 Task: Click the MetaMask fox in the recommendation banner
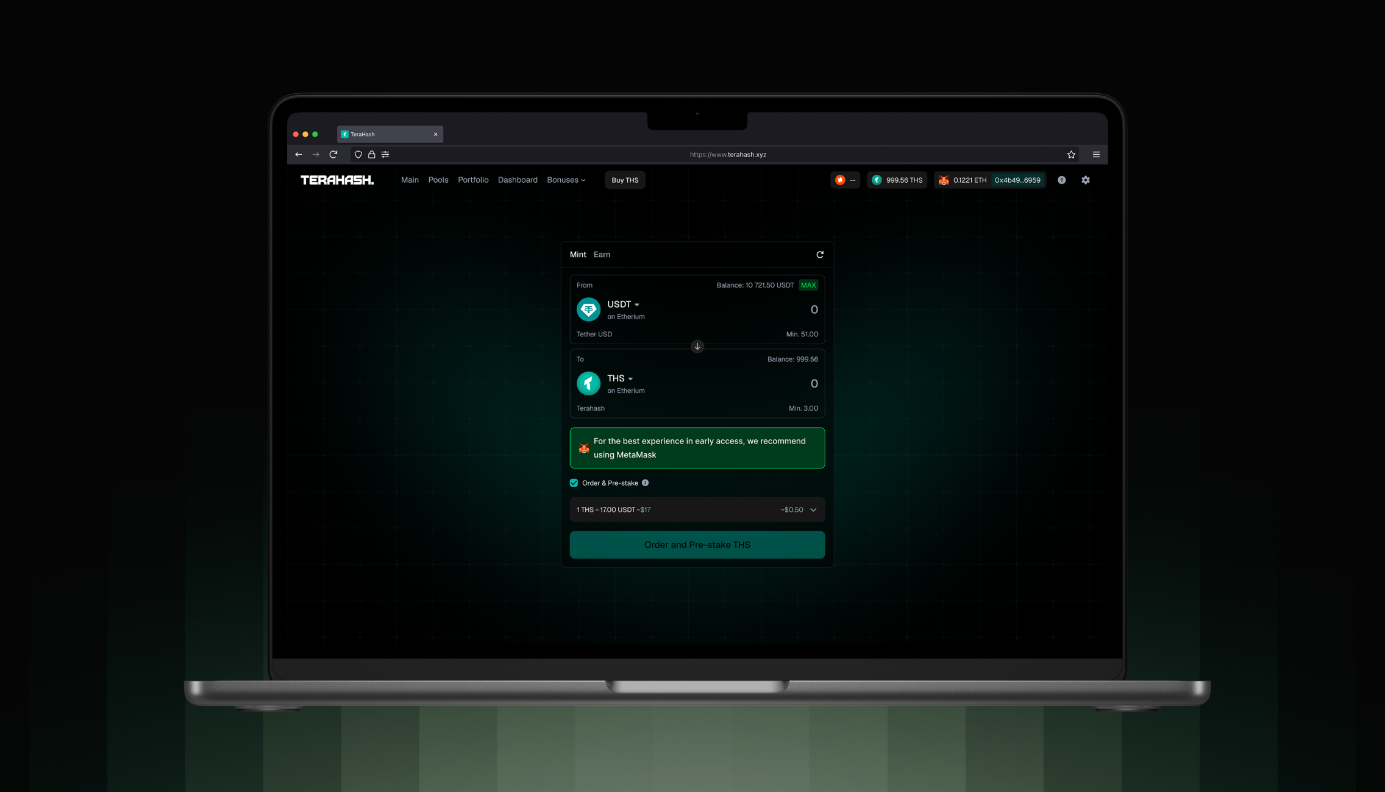(x=583, y=448)
